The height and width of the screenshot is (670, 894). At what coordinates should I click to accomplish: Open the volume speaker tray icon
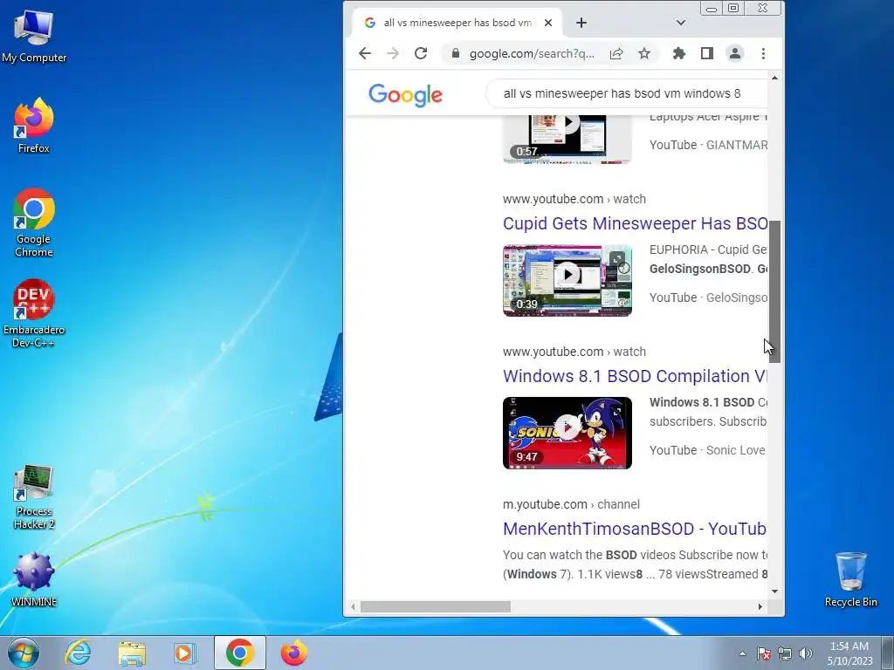[806, 653]
